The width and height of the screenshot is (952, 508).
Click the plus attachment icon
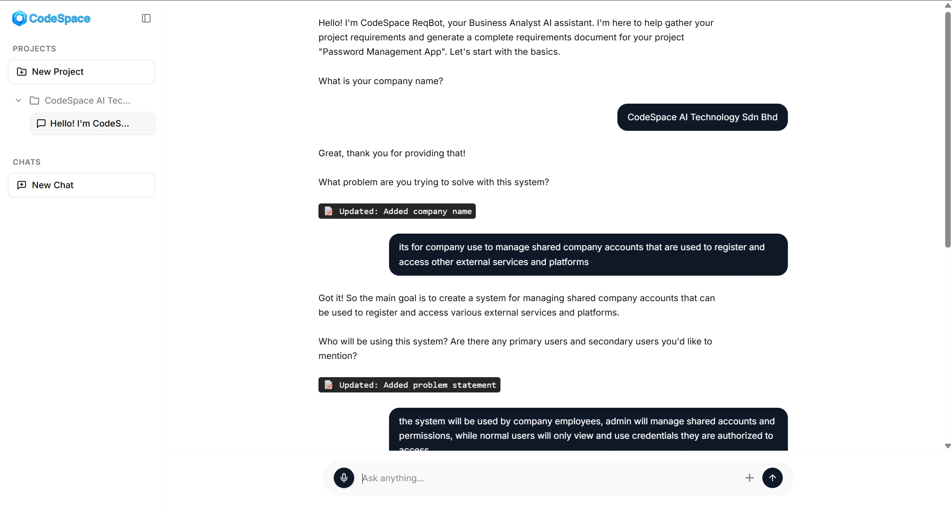(750, 478)
